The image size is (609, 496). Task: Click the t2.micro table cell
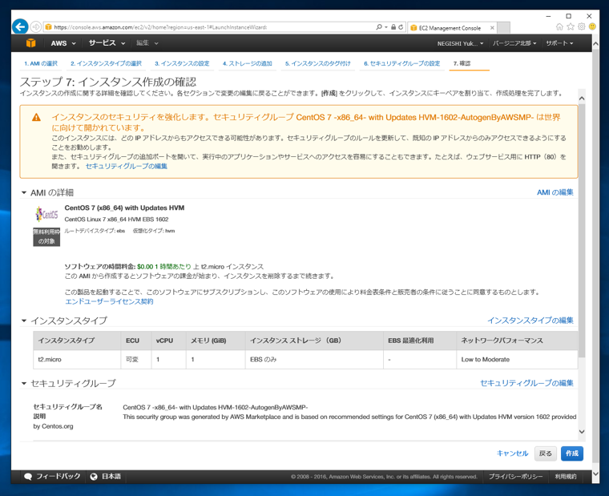(77, 360)
